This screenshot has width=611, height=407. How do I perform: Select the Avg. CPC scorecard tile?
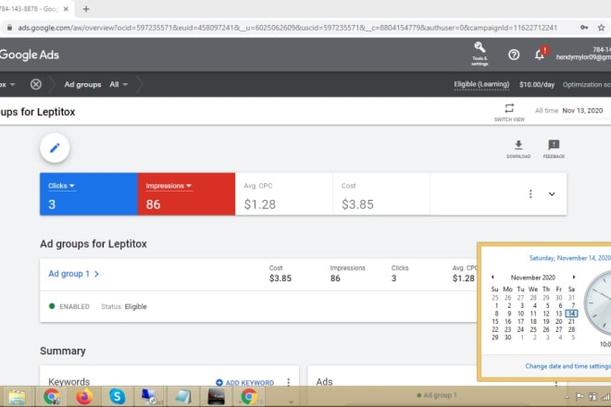pos(283,194)
